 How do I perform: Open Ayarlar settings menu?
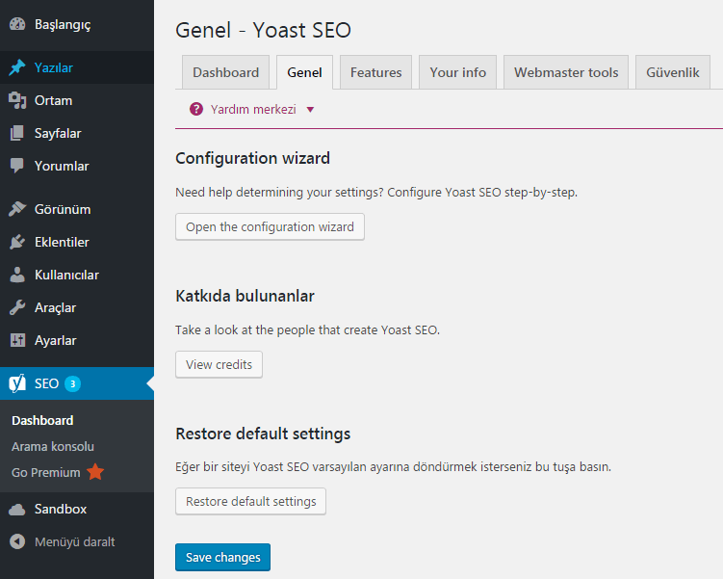click(77, 340)
